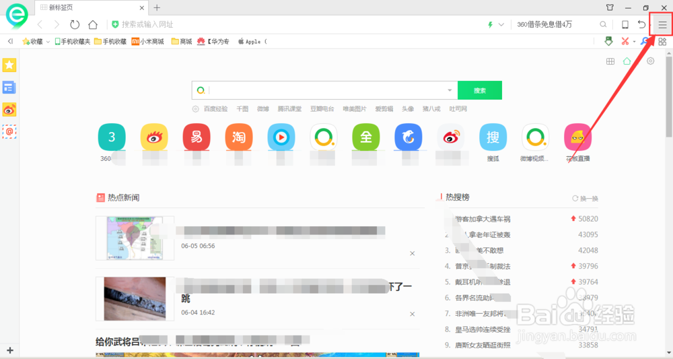
Task: Open the 百度经验 quick link
Action: [x=215, y=109]
